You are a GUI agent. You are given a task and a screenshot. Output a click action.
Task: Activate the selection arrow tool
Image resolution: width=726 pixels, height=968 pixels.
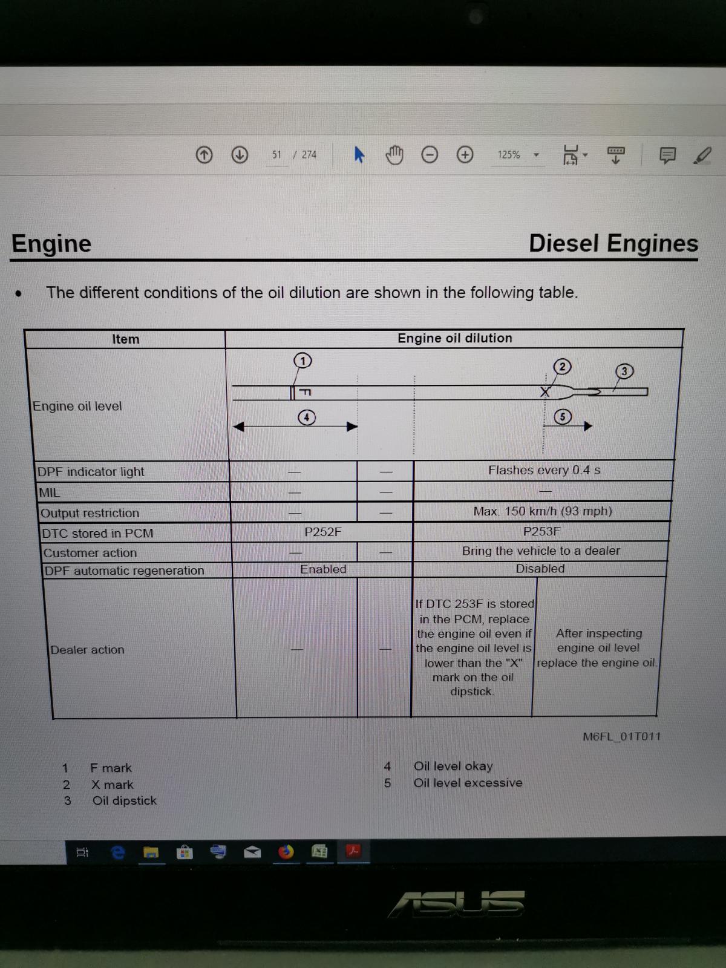click(x=359, y=155)
